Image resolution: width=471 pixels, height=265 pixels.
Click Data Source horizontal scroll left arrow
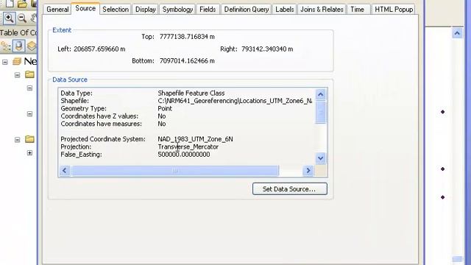[x=65, y=171]
